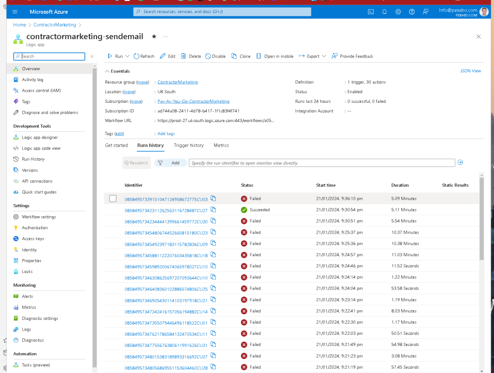This screenshot has width=494, height=373.
Task: Open the top bar feedback icon
Action: click(x=425, y=12)
